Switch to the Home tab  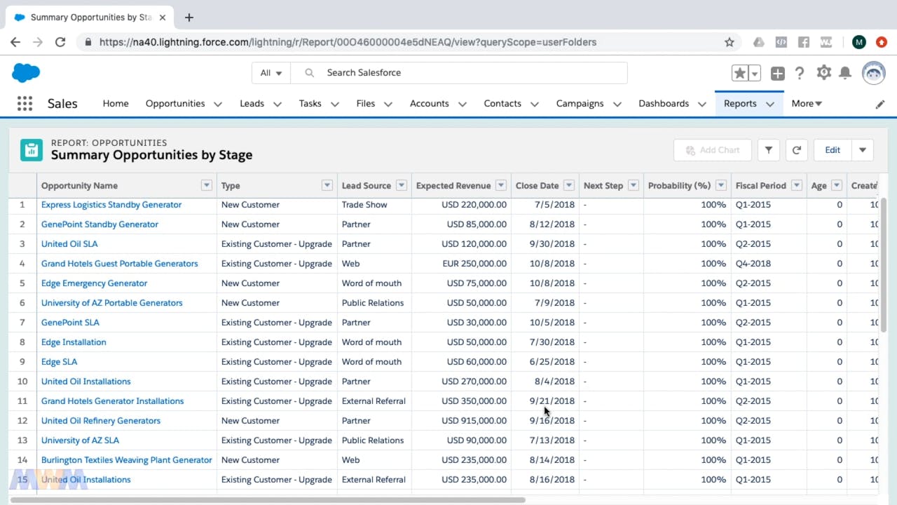coord(116,103)
